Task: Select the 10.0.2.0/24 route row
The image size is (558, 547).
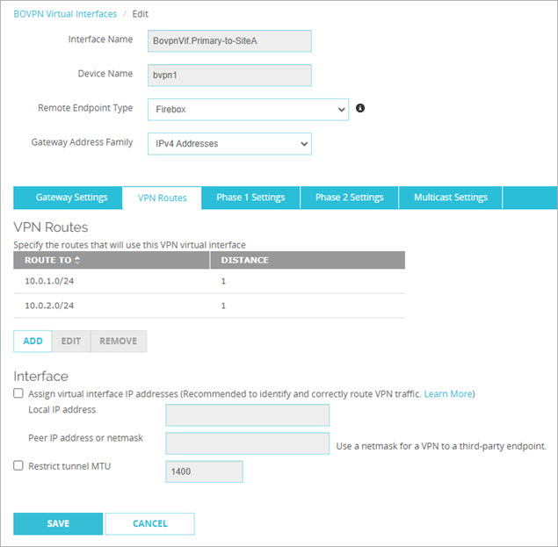Action: pos(209,306)
